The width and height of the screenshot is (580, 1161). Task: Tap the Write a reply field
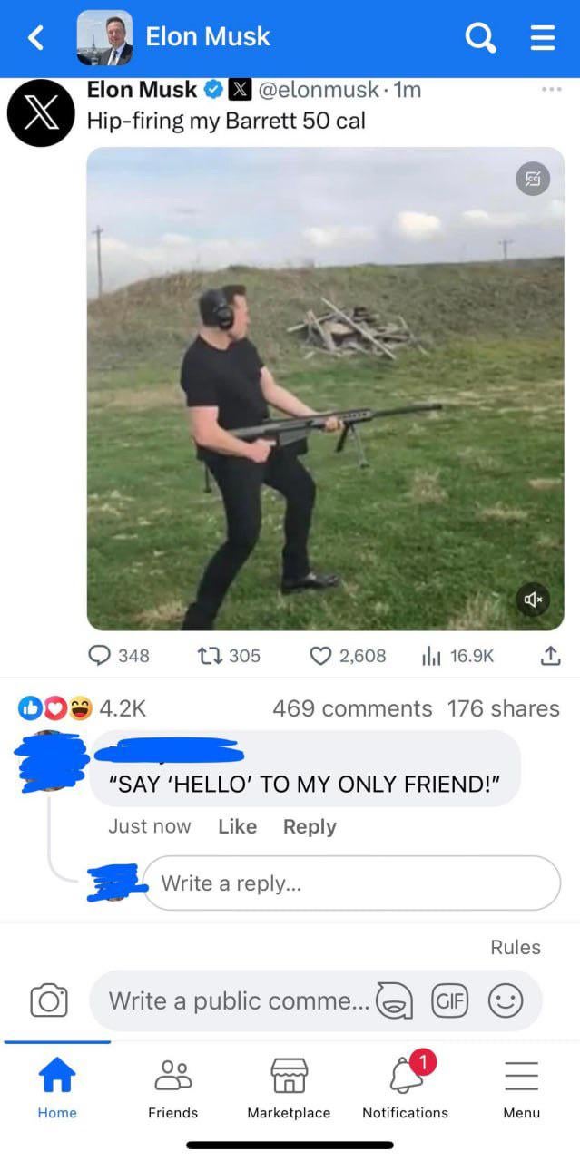pos(351,883)
